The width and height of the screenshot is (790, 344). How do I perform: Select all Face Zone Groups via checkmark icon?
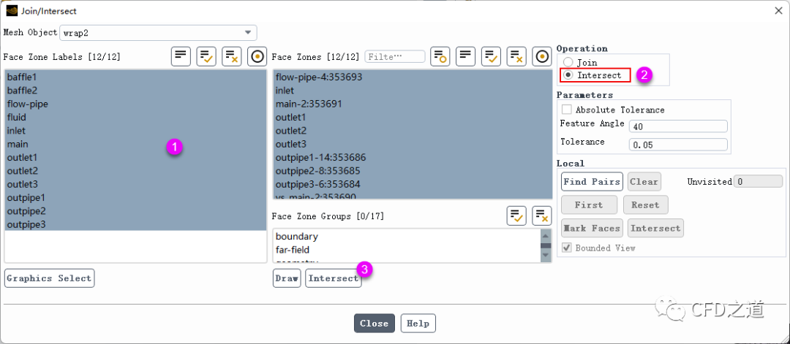[516, 215]
